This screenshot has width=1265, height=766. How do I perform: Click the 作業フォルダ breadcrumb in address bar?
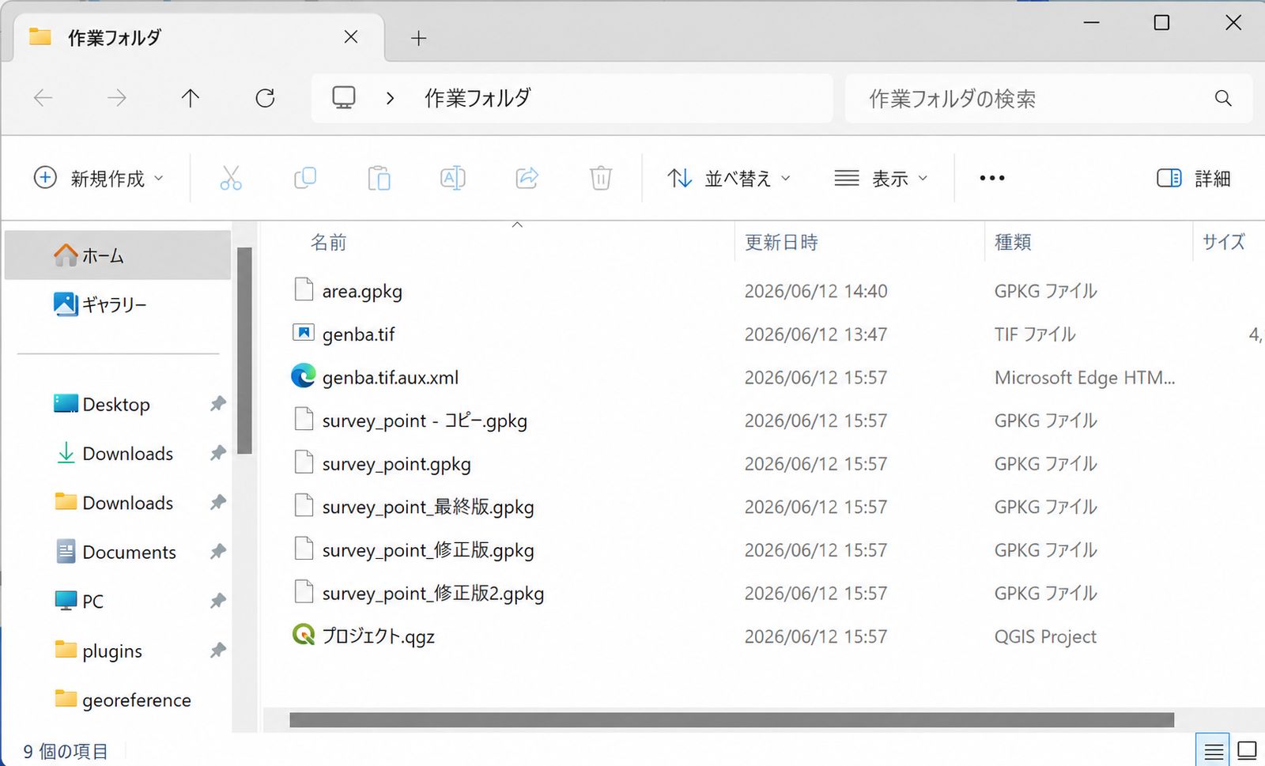(x=478, y=98)
